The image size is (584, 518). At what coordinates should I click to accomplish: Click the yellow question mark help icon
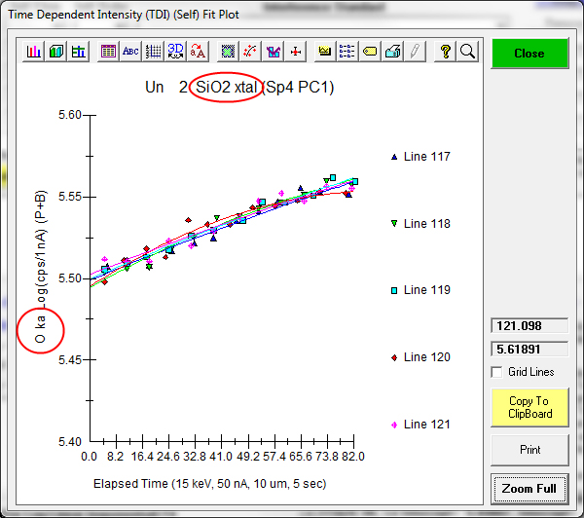tap(445, 52)
